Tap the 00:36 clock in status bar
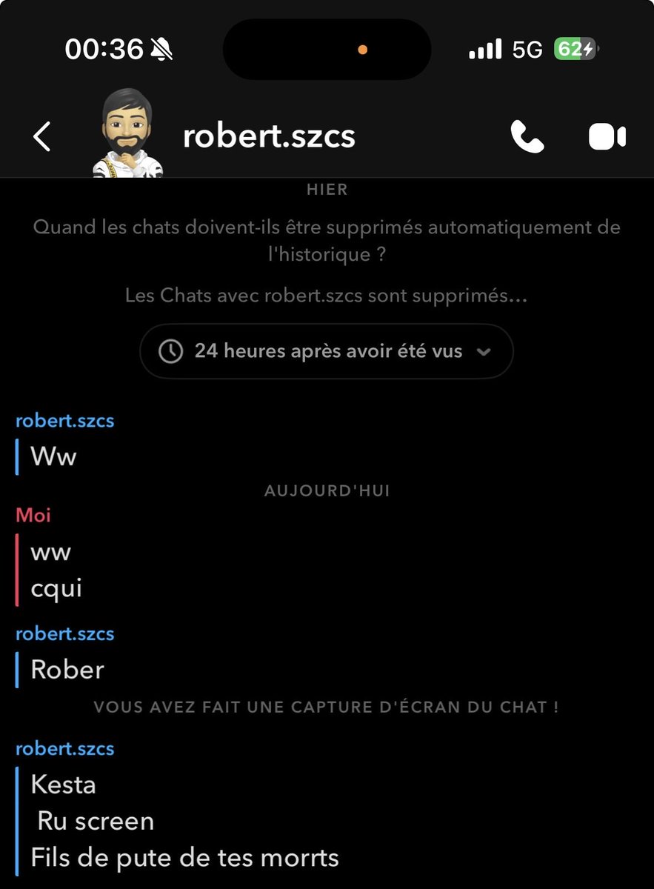 (x=104, y=50)
